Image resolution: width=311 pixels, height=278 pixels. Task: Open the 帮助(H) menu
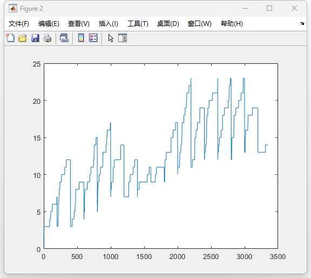[x=232, y=24]
